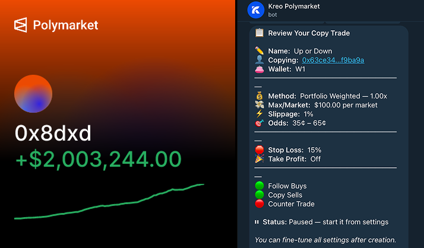Open the Kreo Polymarket chat title
Image resolution: width=424 pixels, height=248 pixels.
[x=294, y=6]
